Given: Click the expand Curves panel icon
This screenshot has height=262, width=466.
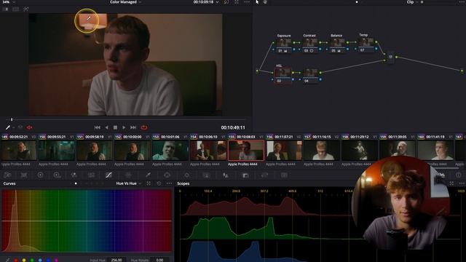Looking at the screenshot, I should coord(149,183).
